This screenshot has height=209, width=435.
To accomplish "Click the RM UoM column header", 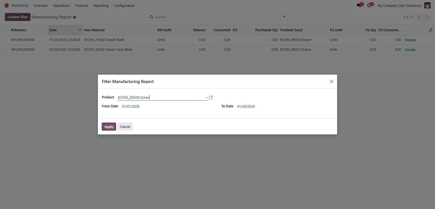I will [x=164, y=30].
